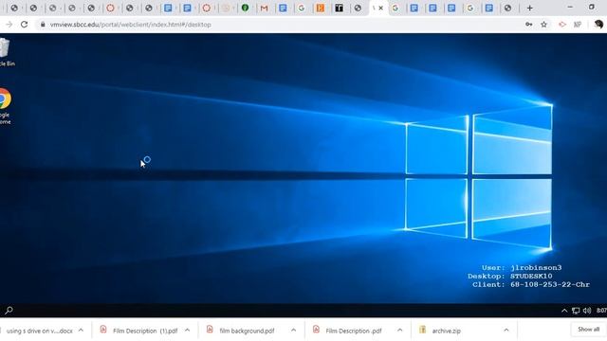Click Show all downloads button
This screenshot has width=607, height=341.
[x=588, y=330]
